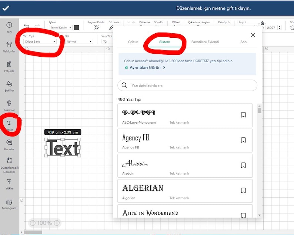Screen dimensions: 294x235
Task: Zoom out with the minus button
Action: 33,223
